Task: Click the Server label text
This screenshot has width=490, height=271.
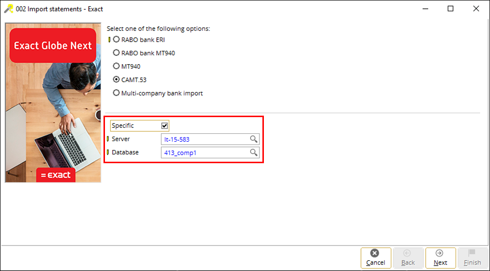Action: coord(121,139)
